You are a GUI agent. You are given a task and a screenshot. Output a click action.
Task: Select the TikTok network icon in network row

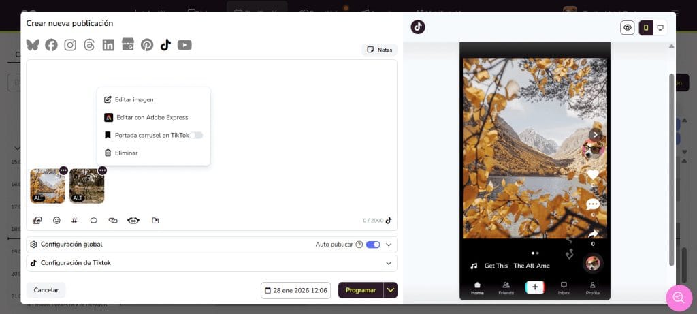click(x=166, y=45)
